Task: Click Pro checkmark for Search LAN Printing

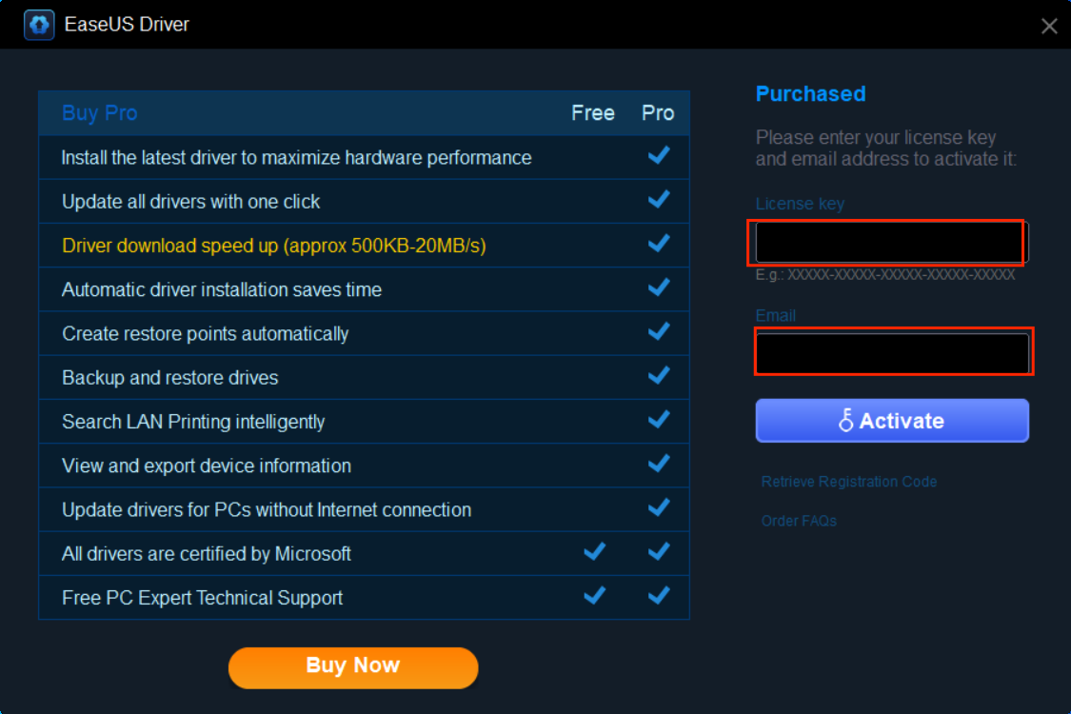Action: tap(658, 420)
